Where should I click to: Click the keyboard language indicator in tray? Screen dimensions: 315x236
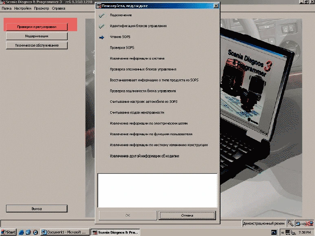[274, 232]
